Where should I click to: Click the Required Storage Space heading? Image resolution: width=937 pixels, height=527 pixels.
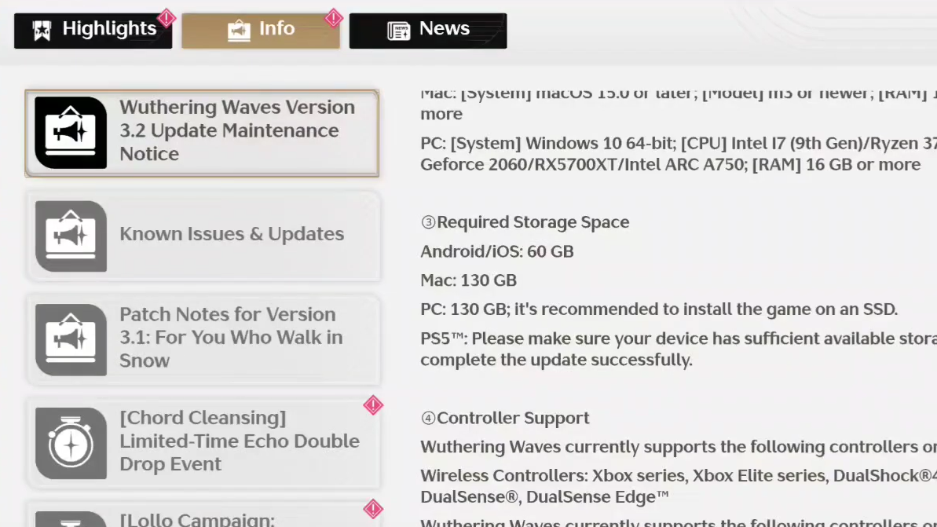click(532, 222)
